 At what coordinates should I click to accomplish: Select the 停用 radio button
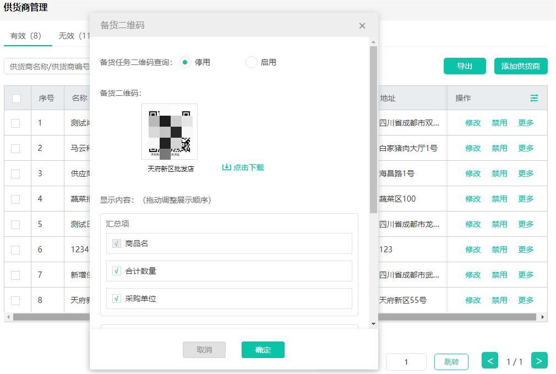pyautogui.click(x=186, y=62)
